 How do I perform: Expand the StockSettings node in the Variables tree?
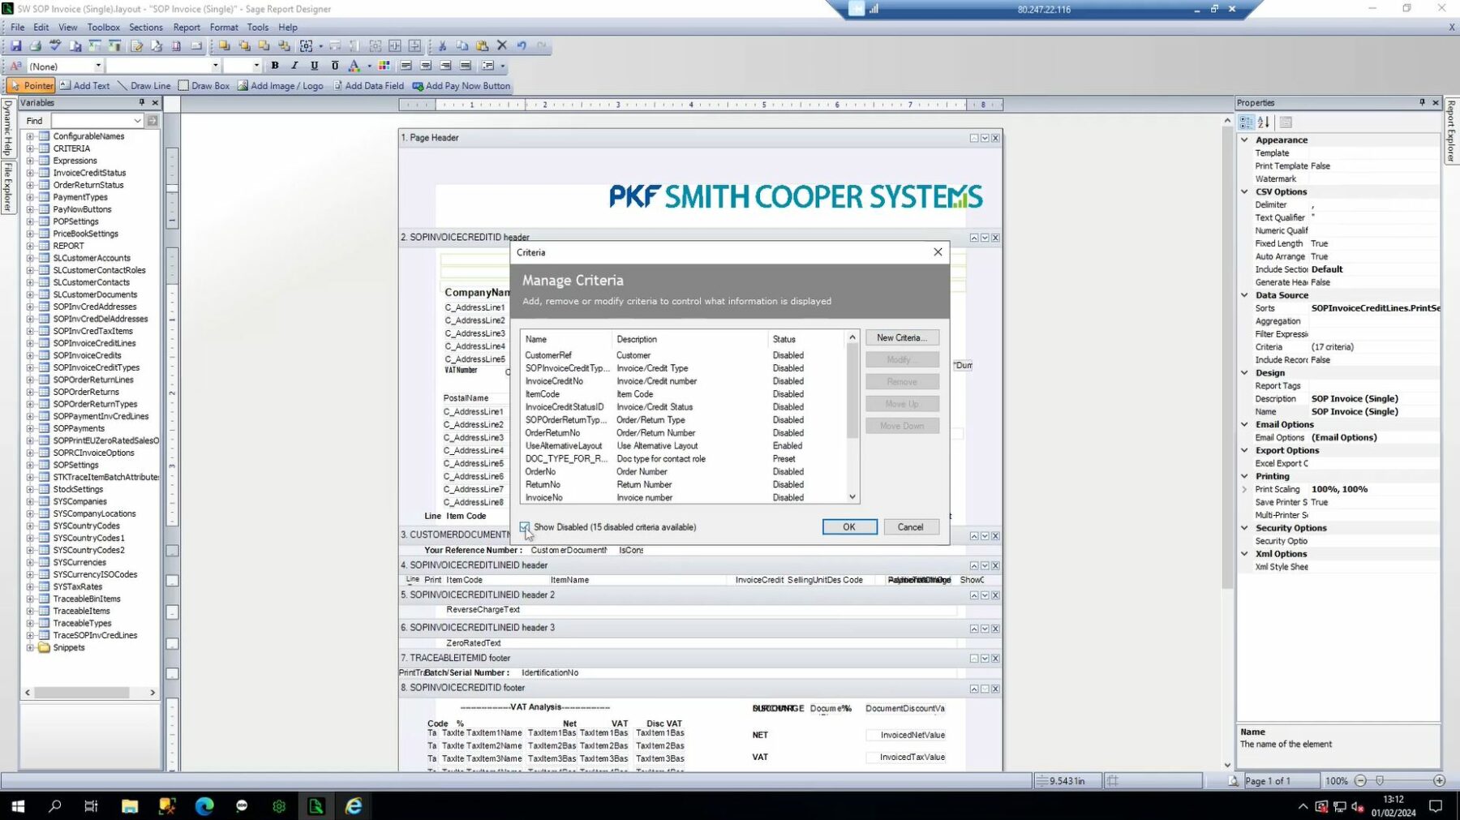(30, 489)
